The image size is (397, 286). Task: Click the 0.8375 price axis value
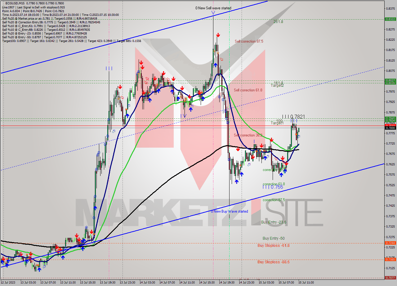(x=390, y=8)
